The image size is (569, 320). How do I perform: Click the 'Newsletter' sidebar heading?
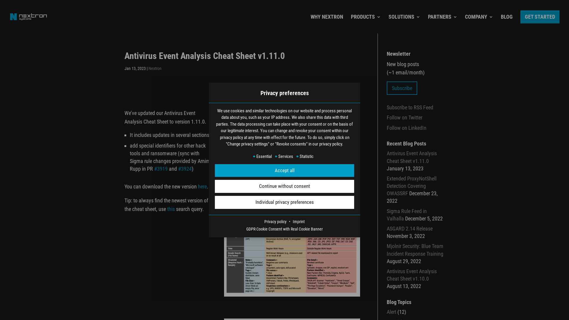pyautogui.click(x=398, y=54)
